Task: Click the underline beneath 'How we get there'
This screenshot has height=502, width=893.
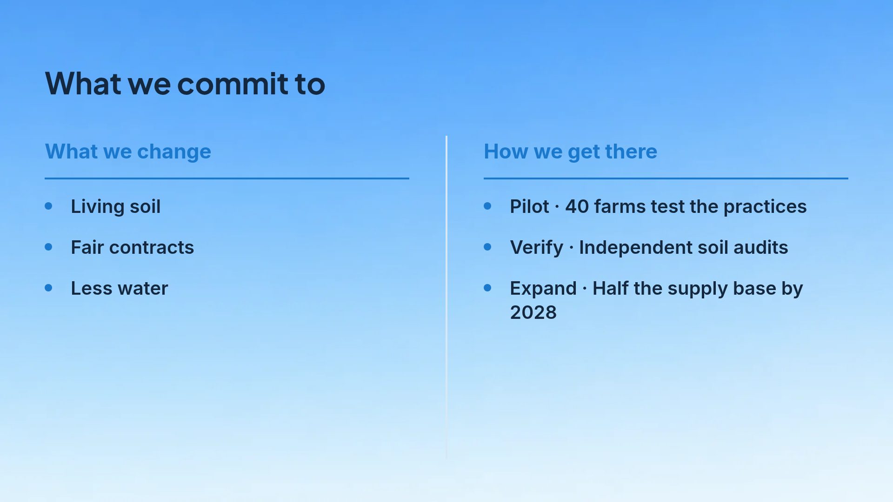Action: (666, 178)
